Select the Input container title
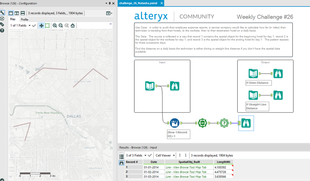 pyautogui.click(x=162, y=62)
